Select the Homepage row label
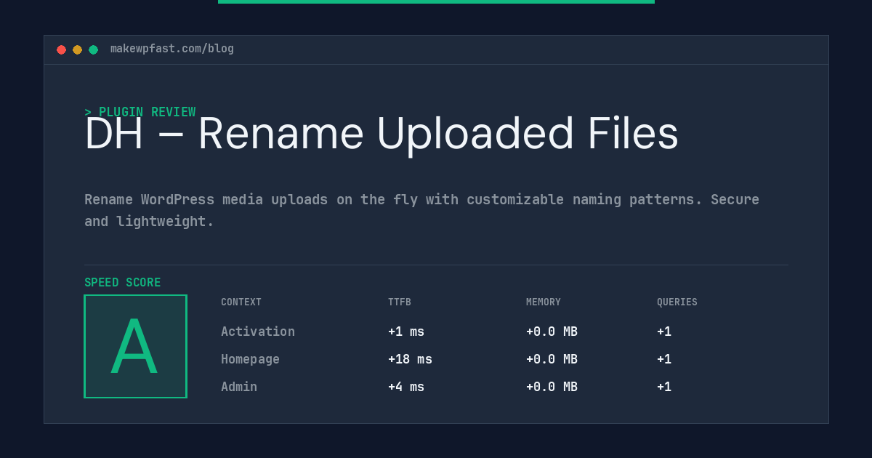The height and width of the screenshot is (458, 872). click(x=250, y=359)
